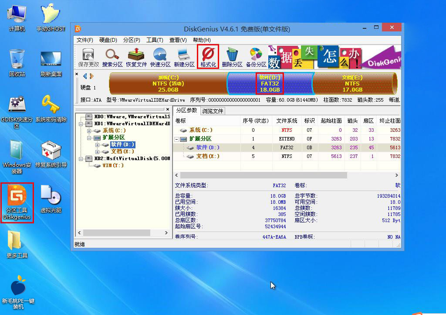Click Delete Partition (删除分区) trash icon

(232, 58)
